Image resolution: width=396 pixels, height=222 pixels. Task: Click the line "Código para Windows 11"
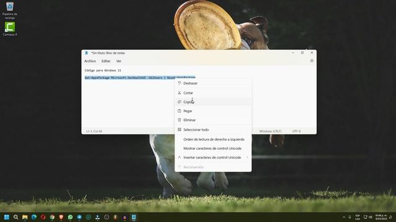[x=103, y=70]
